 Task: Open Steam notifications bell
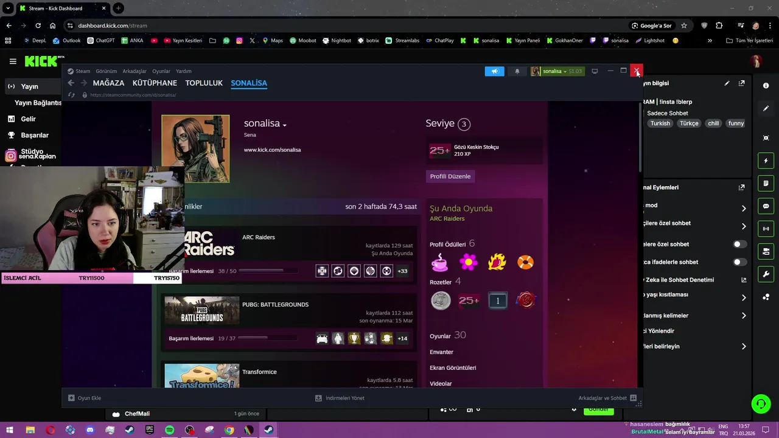coord(517,71)
